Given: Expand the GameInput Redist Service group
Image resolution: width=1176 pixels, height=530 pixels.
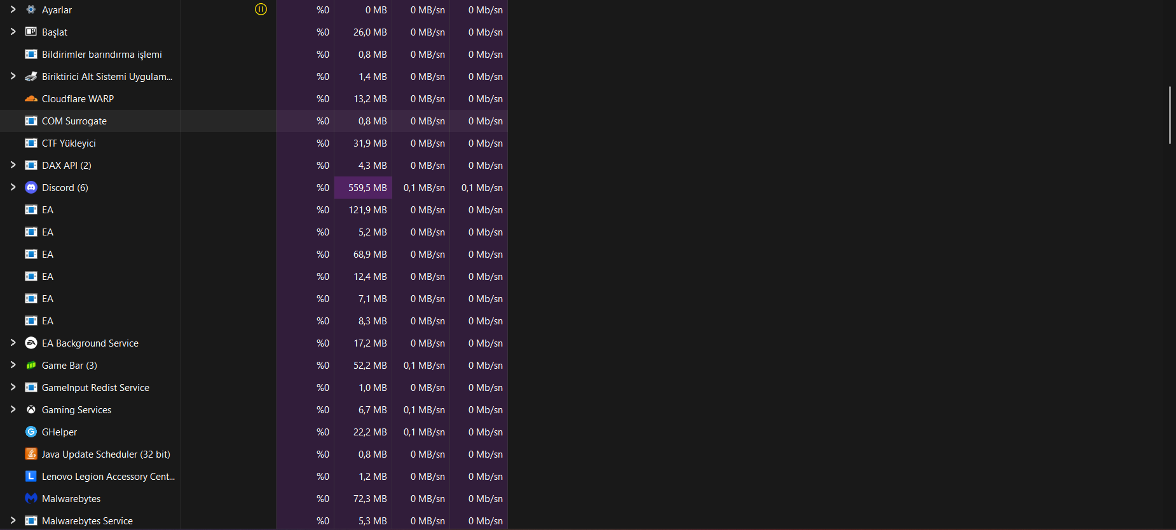Looking at the screenshot, I should point(13,387).
